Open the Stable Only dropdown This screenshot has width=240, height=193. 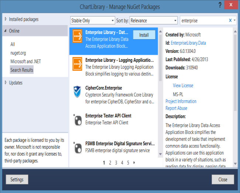click(93, 20)
